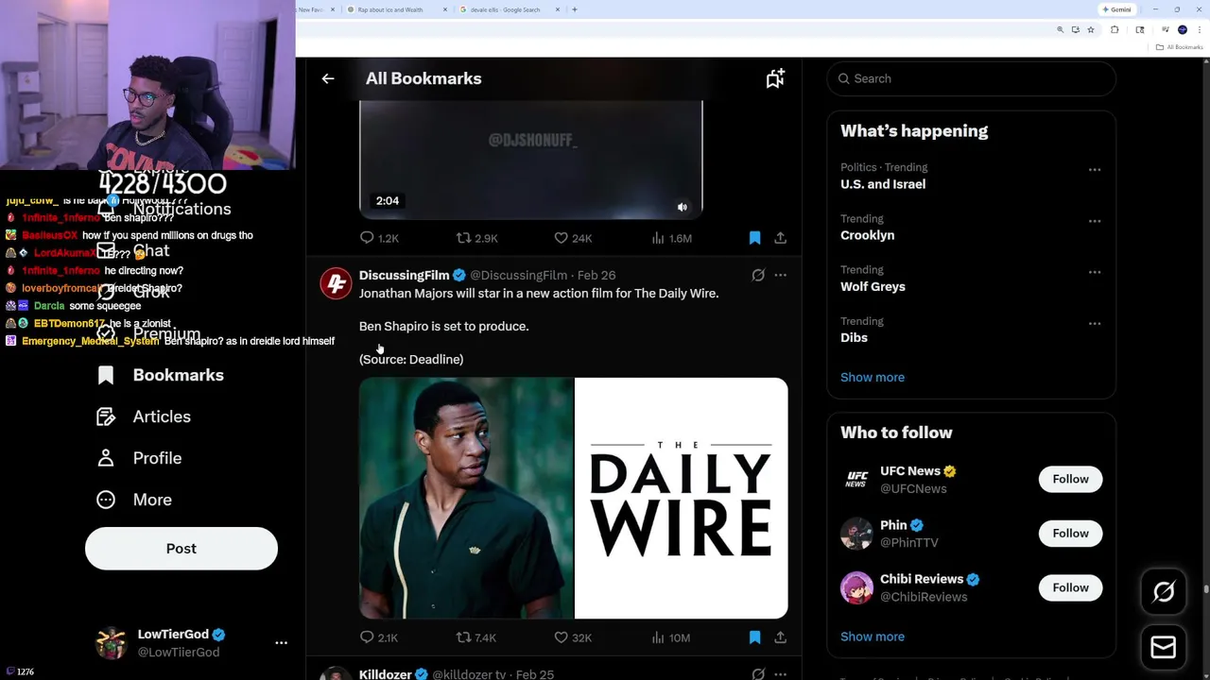
Task: Open more options for the Dibs trend
Action: click(x=1095, y=323)
